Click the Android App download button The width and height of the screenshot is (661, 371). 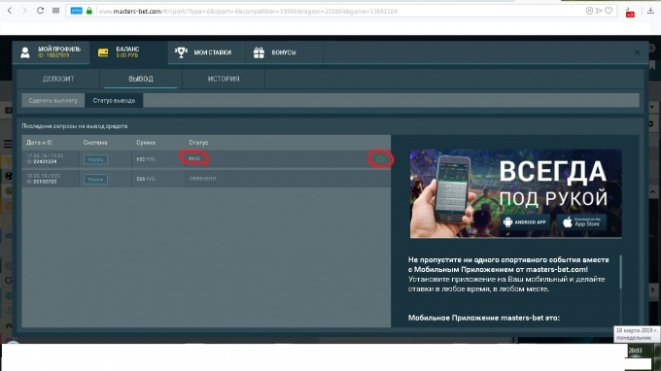tap(525, 222)
